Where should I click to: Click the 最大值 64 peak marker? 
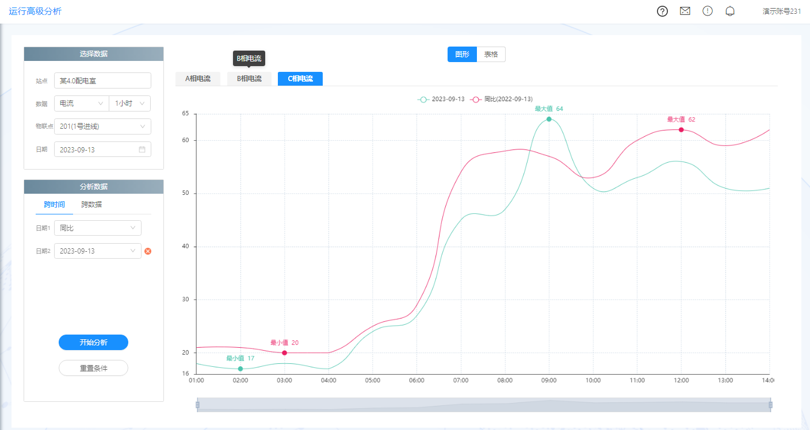549,119
